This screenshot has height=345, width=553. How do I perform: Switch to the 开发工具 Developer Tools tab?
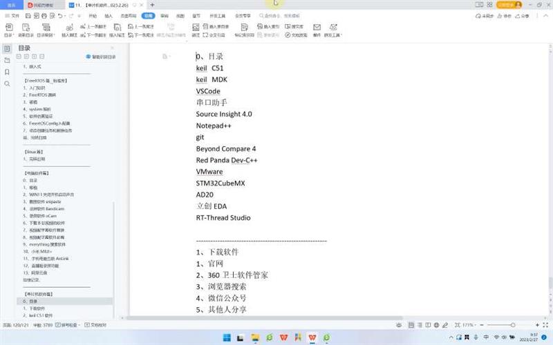[217, 16]
